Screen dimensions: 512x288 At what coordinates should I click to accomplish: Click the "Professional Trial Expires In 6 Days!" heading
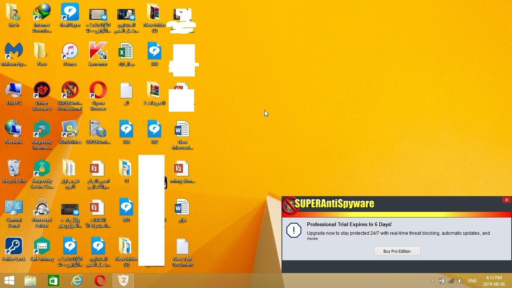(x=349, y=224)
